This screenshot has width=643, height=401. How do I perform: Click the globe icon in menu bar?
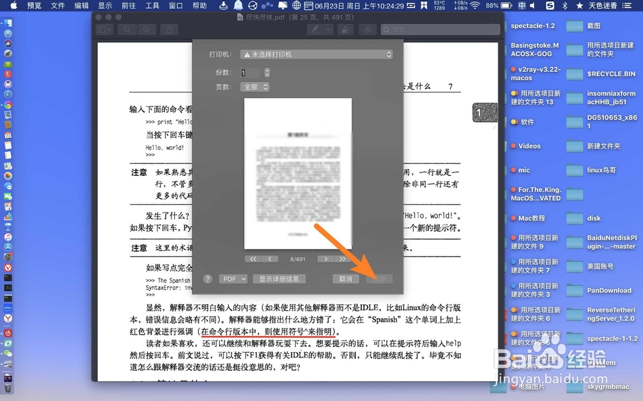[296, 5]
